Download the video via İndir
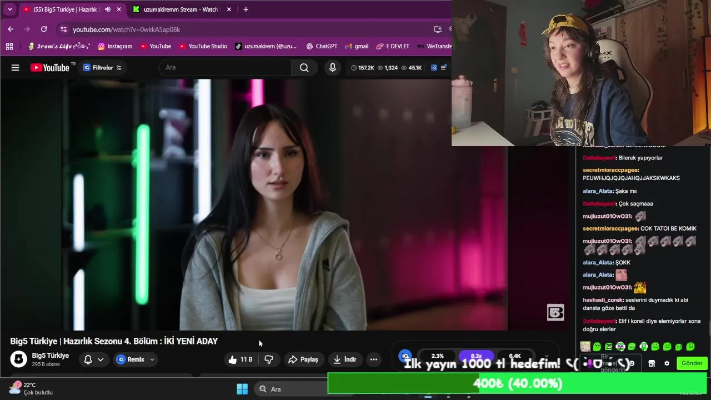 [344, 359]
